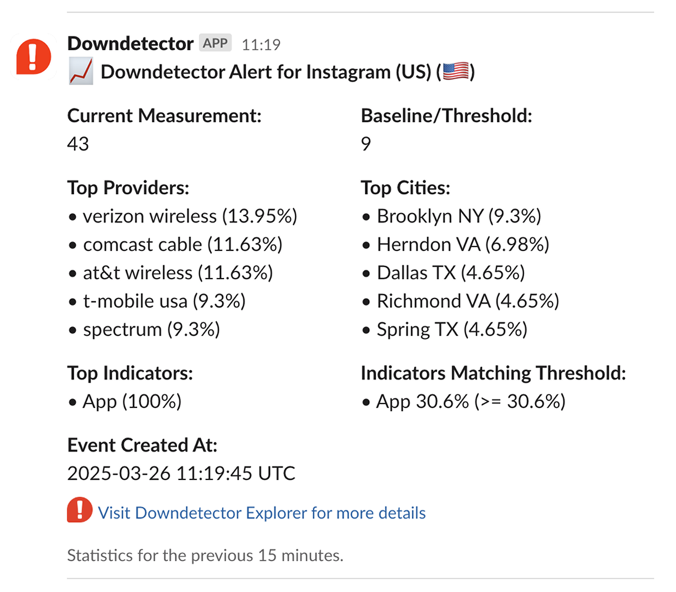Image resolution: width=676 pixels, height=592 pixels.
Task: Open the Downdetector sender name profile
Action: tap(130, 44)
